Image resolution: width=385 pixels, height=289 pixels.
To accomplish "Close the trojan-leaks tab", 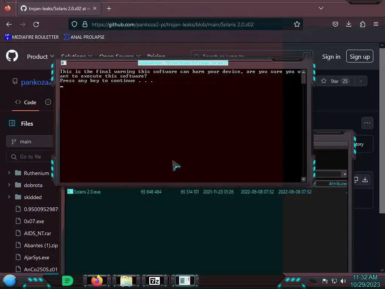I will pyautogui.click(x=95, y=8).
